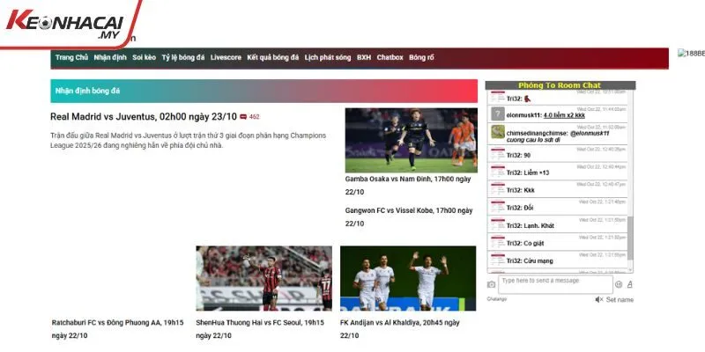Go to the Soi kèo menu item
Image resolution: width=705 pixels, height=352 pixels.
click(x=144, y=57)
